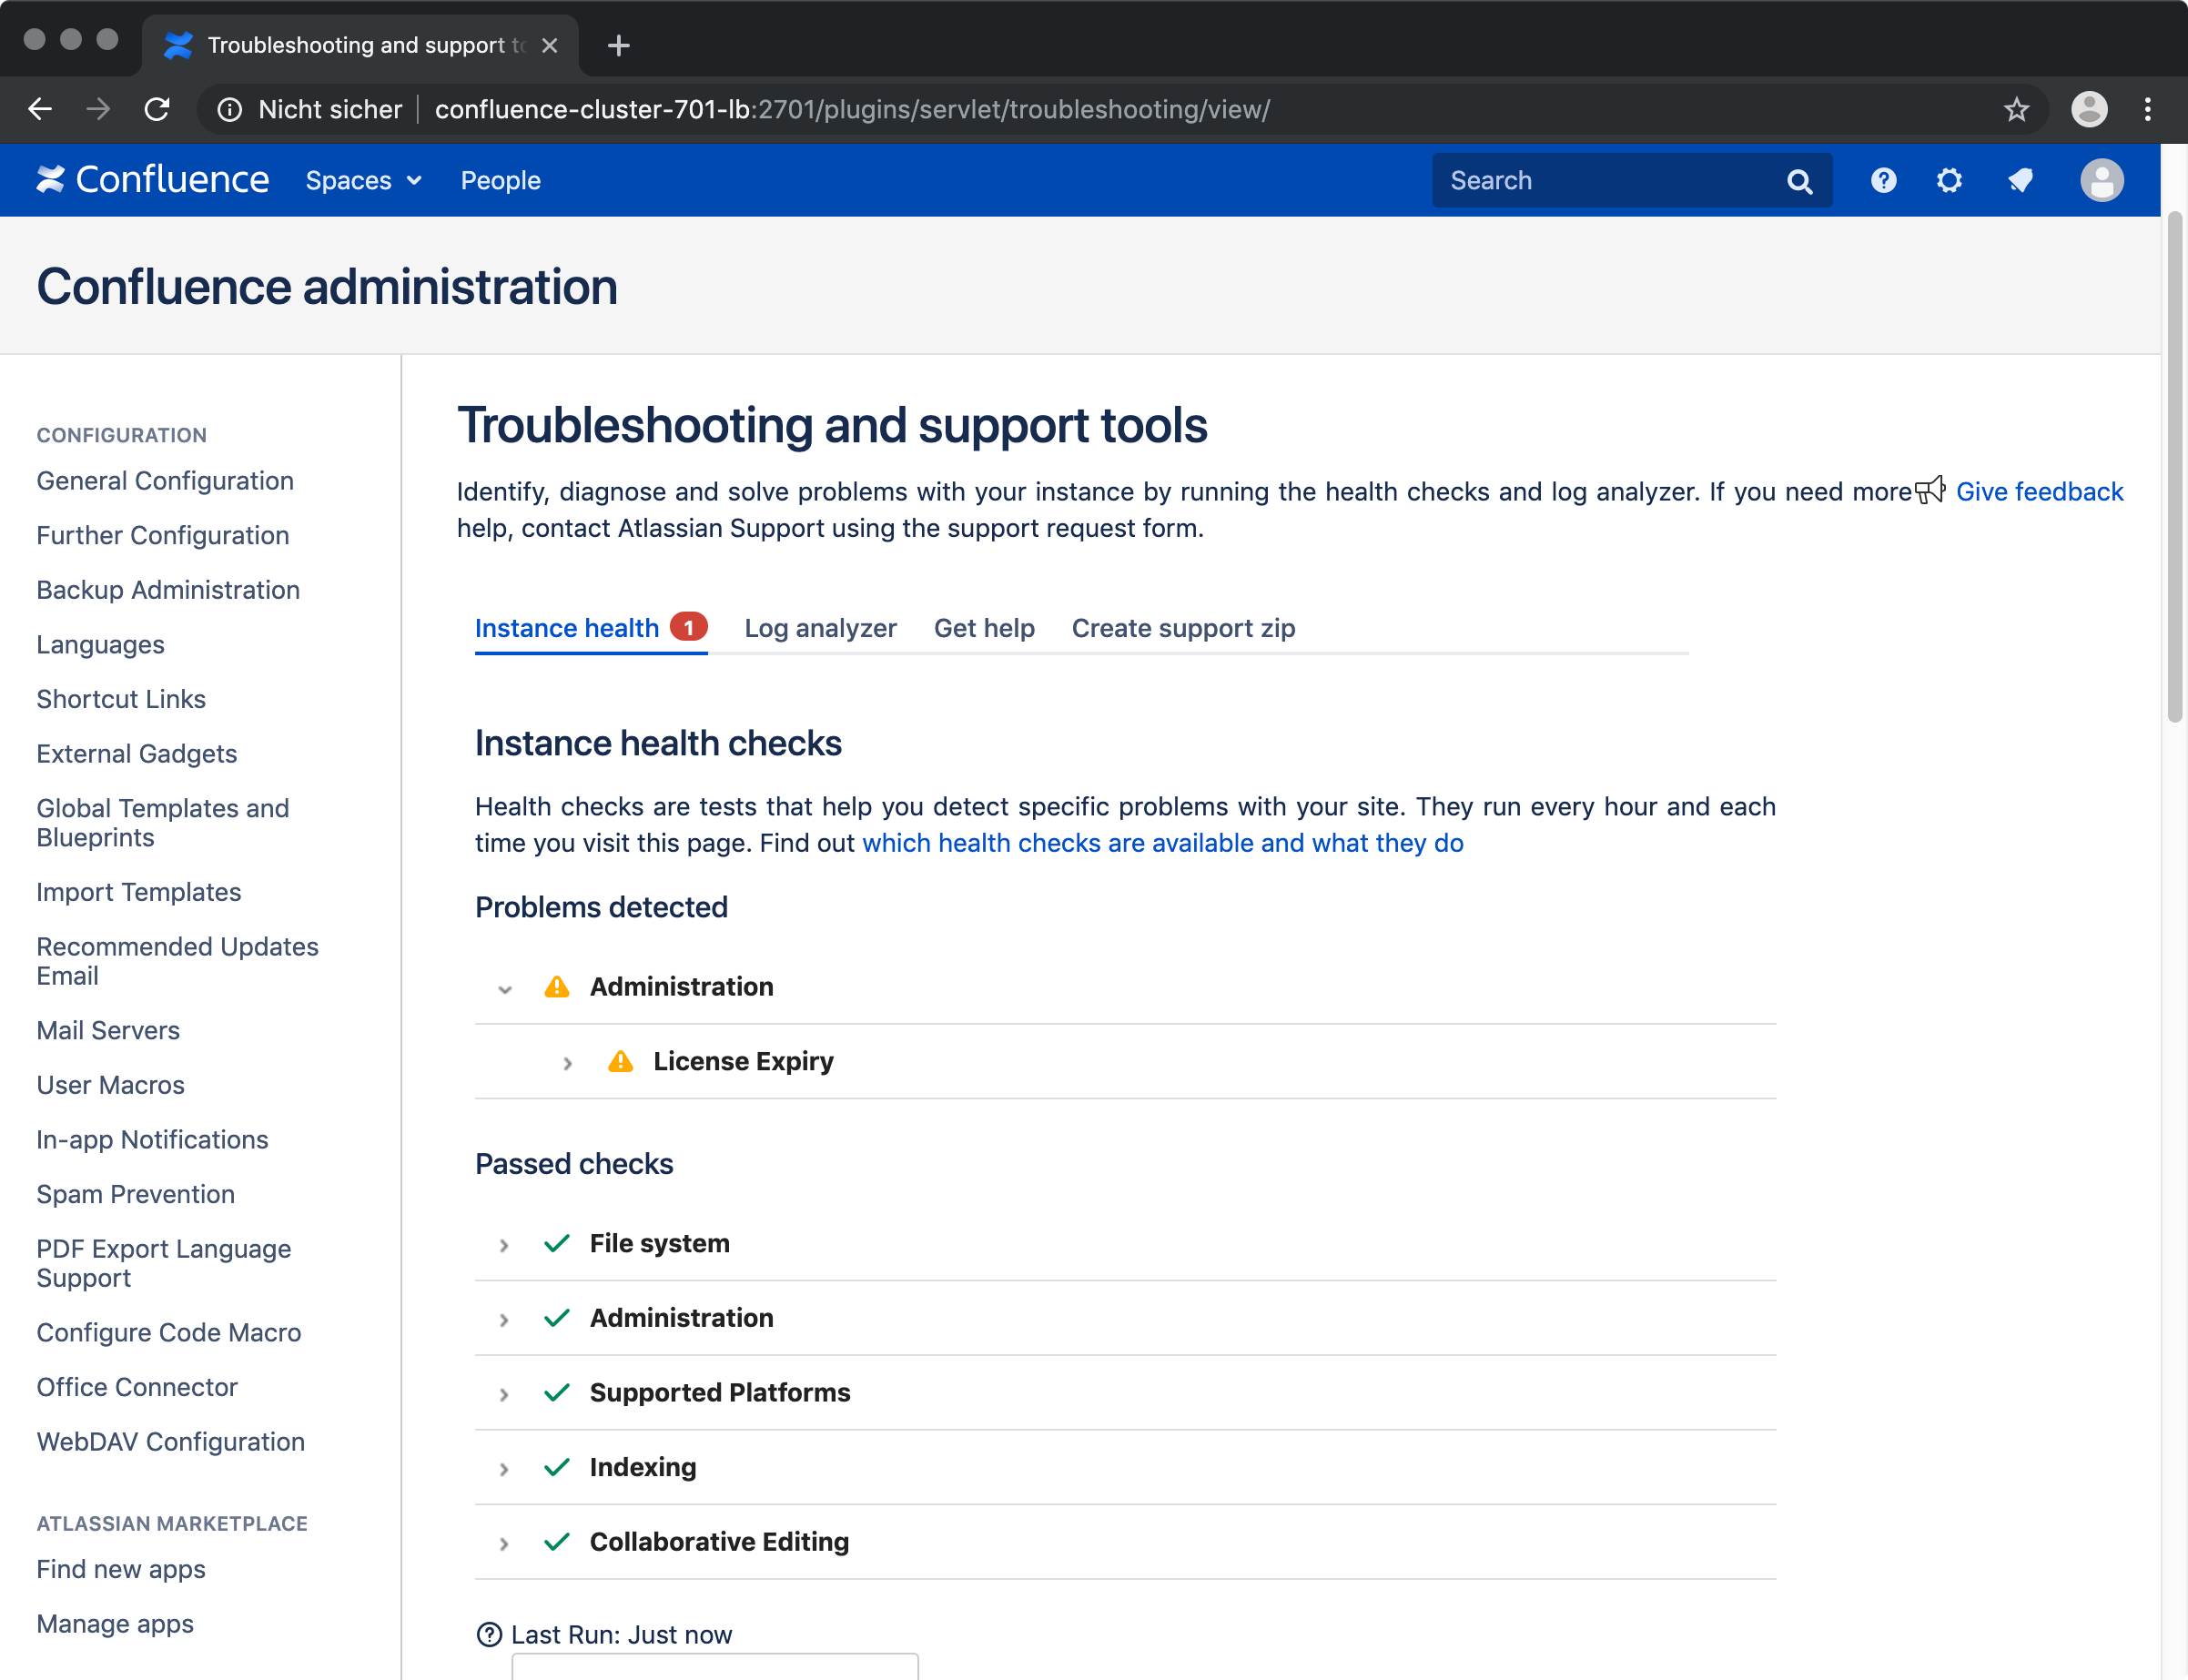The height and width of the screenshot is (1680, 2188).
Task: Click warning icon beside License Expiry
Action: pos(620,1061)
